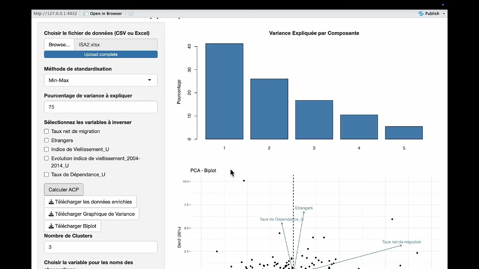This screenshot has height=269, width=479.
Task: Open the Publish dropdown arrow
Action: [x=444, y=14]
